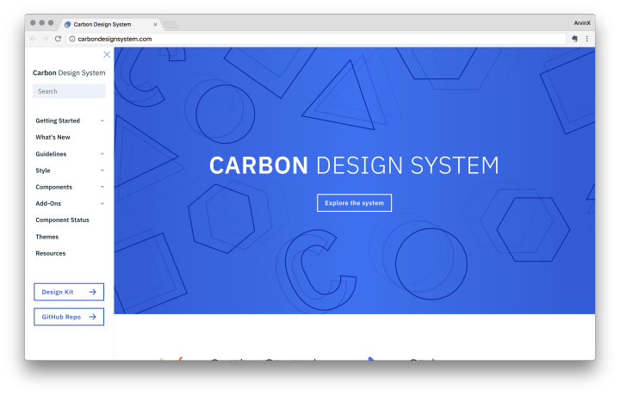
Task: Go to What's New
Action: coord(53,137)
